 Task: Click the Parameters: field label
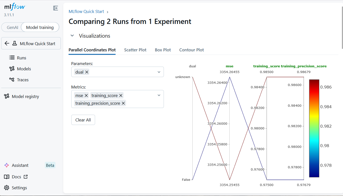tap(82, 64)
